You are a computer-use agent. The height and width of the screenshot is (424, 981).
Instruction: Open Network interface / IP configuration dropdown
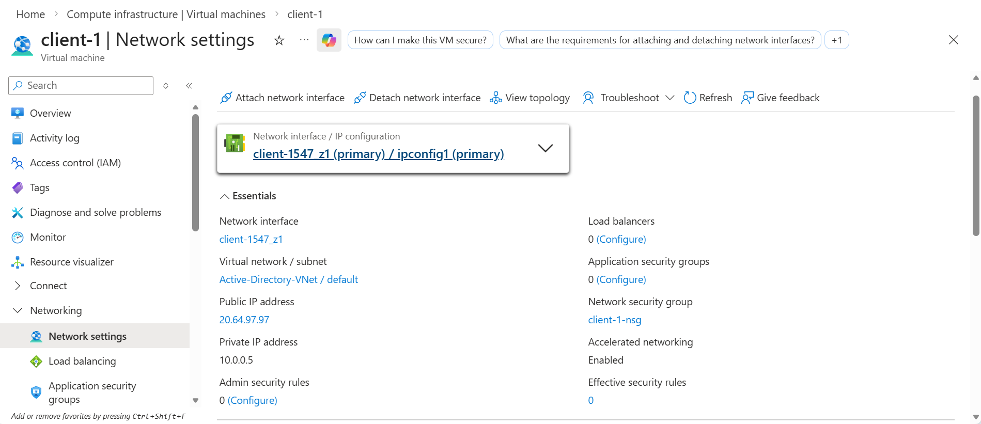(545, 148)
